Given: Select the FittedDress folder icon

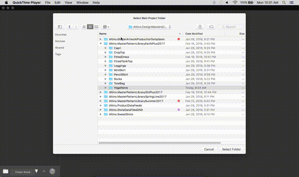Looking at the screenshot, I should 111,57.
